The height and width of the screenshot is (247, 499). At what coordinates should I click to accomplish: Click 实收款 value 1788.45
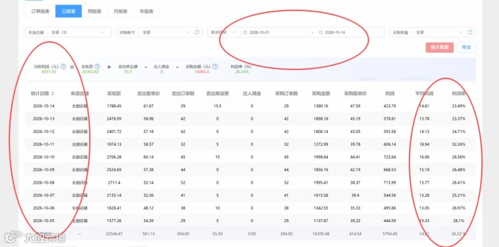[x=114, y=106]
